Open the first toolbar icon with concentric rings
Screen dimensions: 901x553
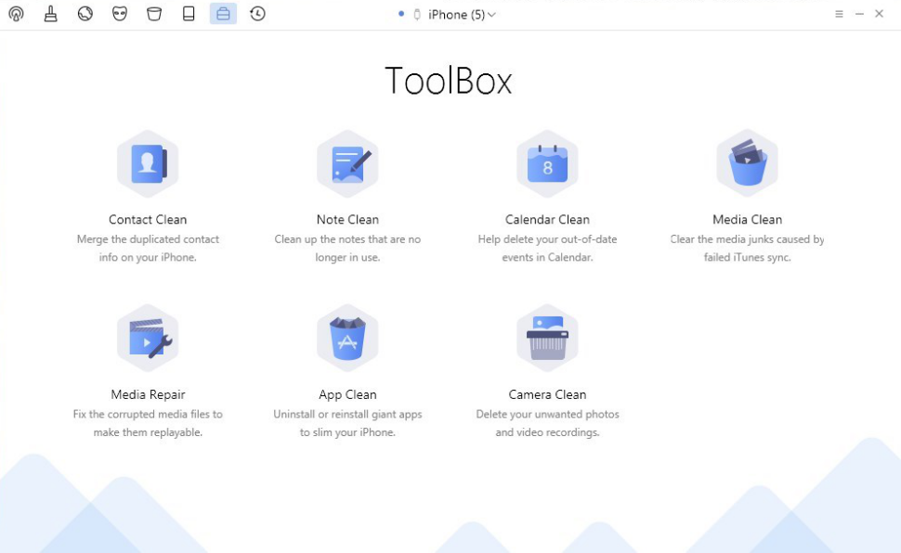point(16,14)
